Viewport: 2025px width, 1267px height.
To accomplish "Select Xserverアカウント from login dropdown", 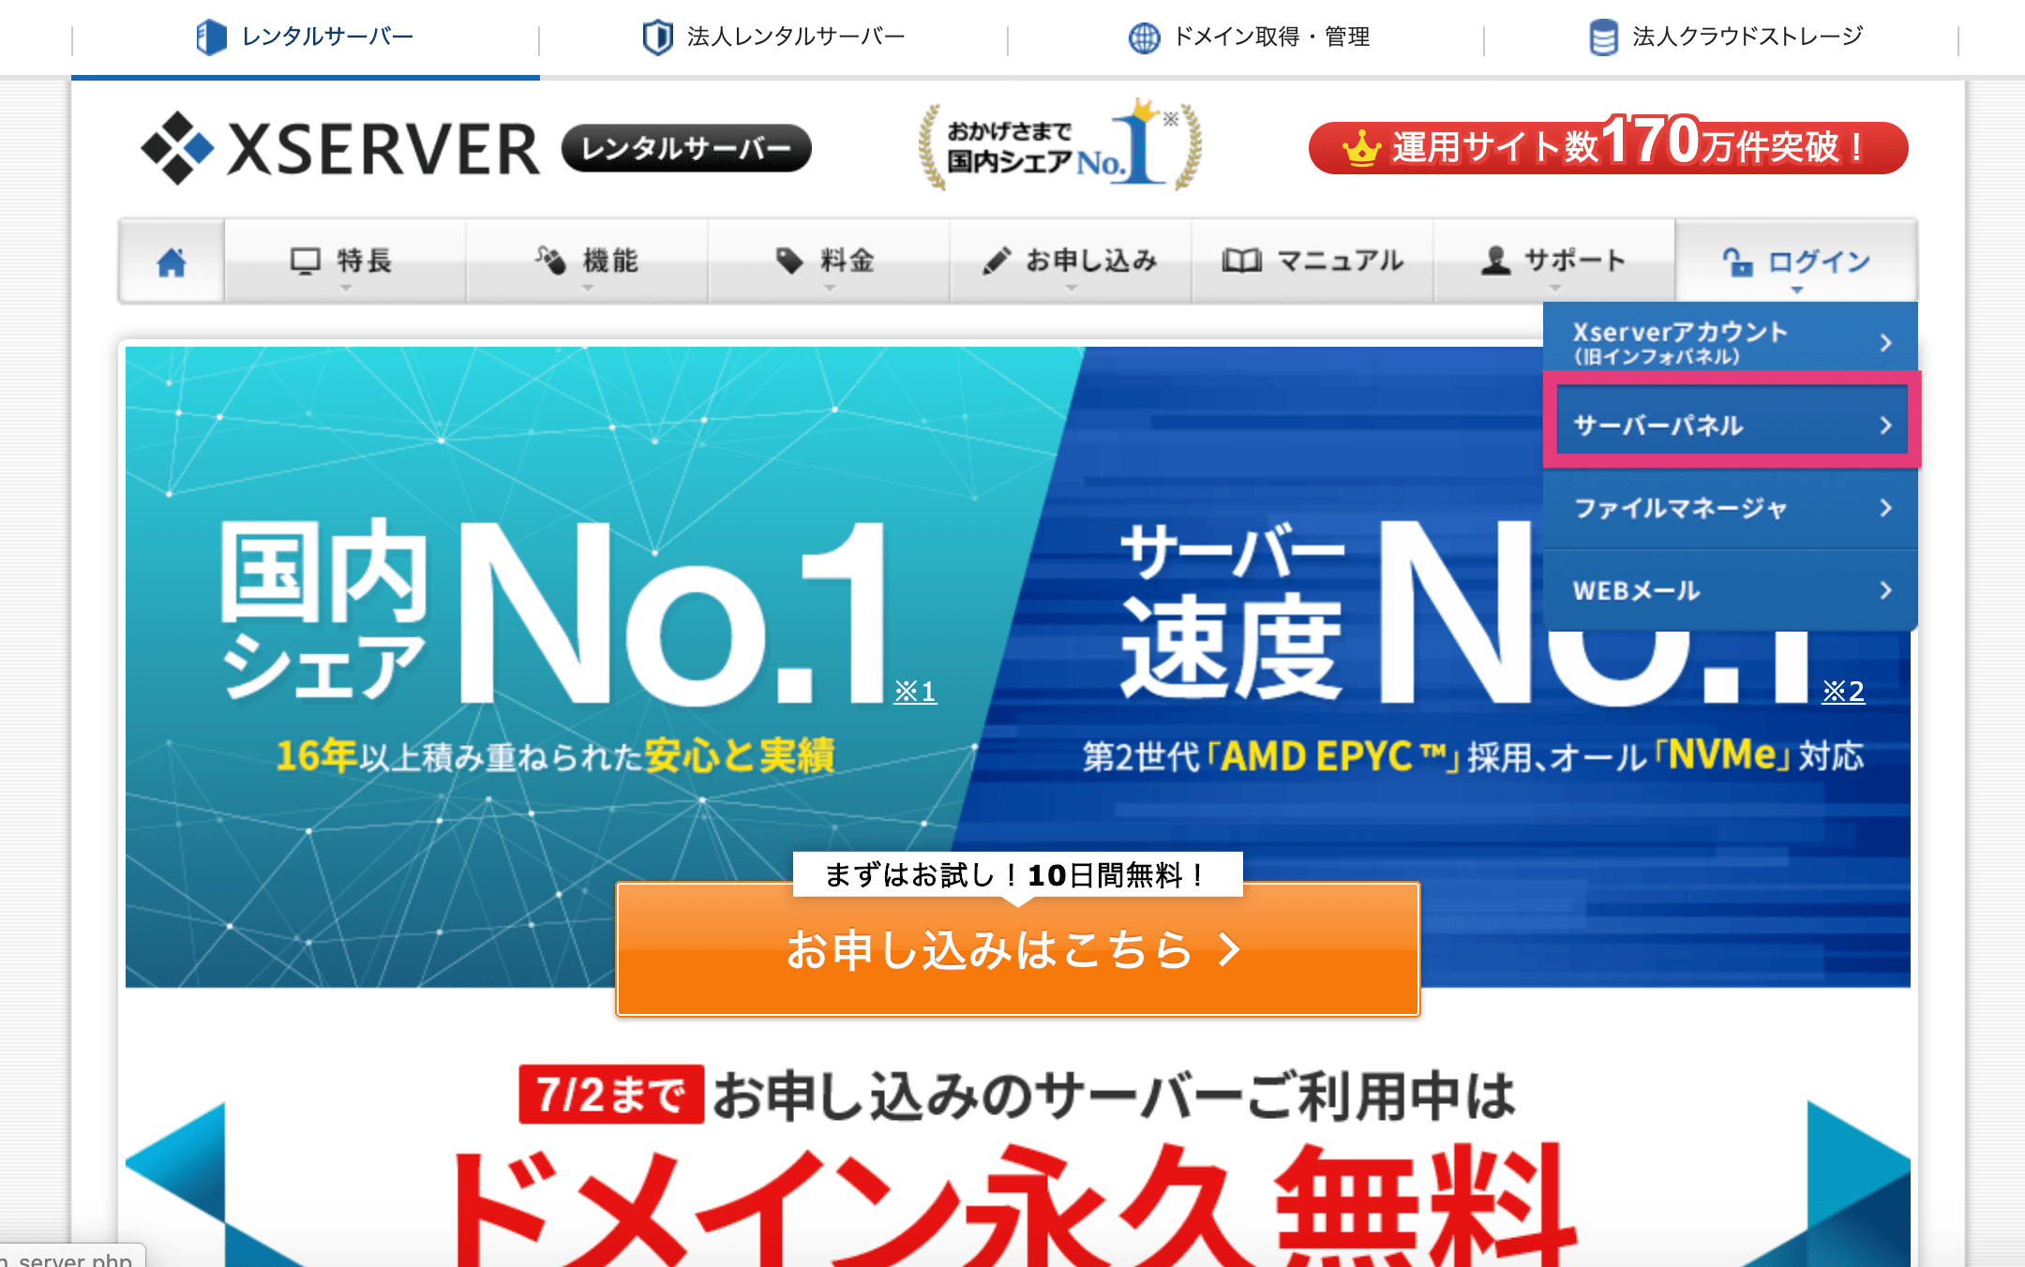I will (1730, 342).
